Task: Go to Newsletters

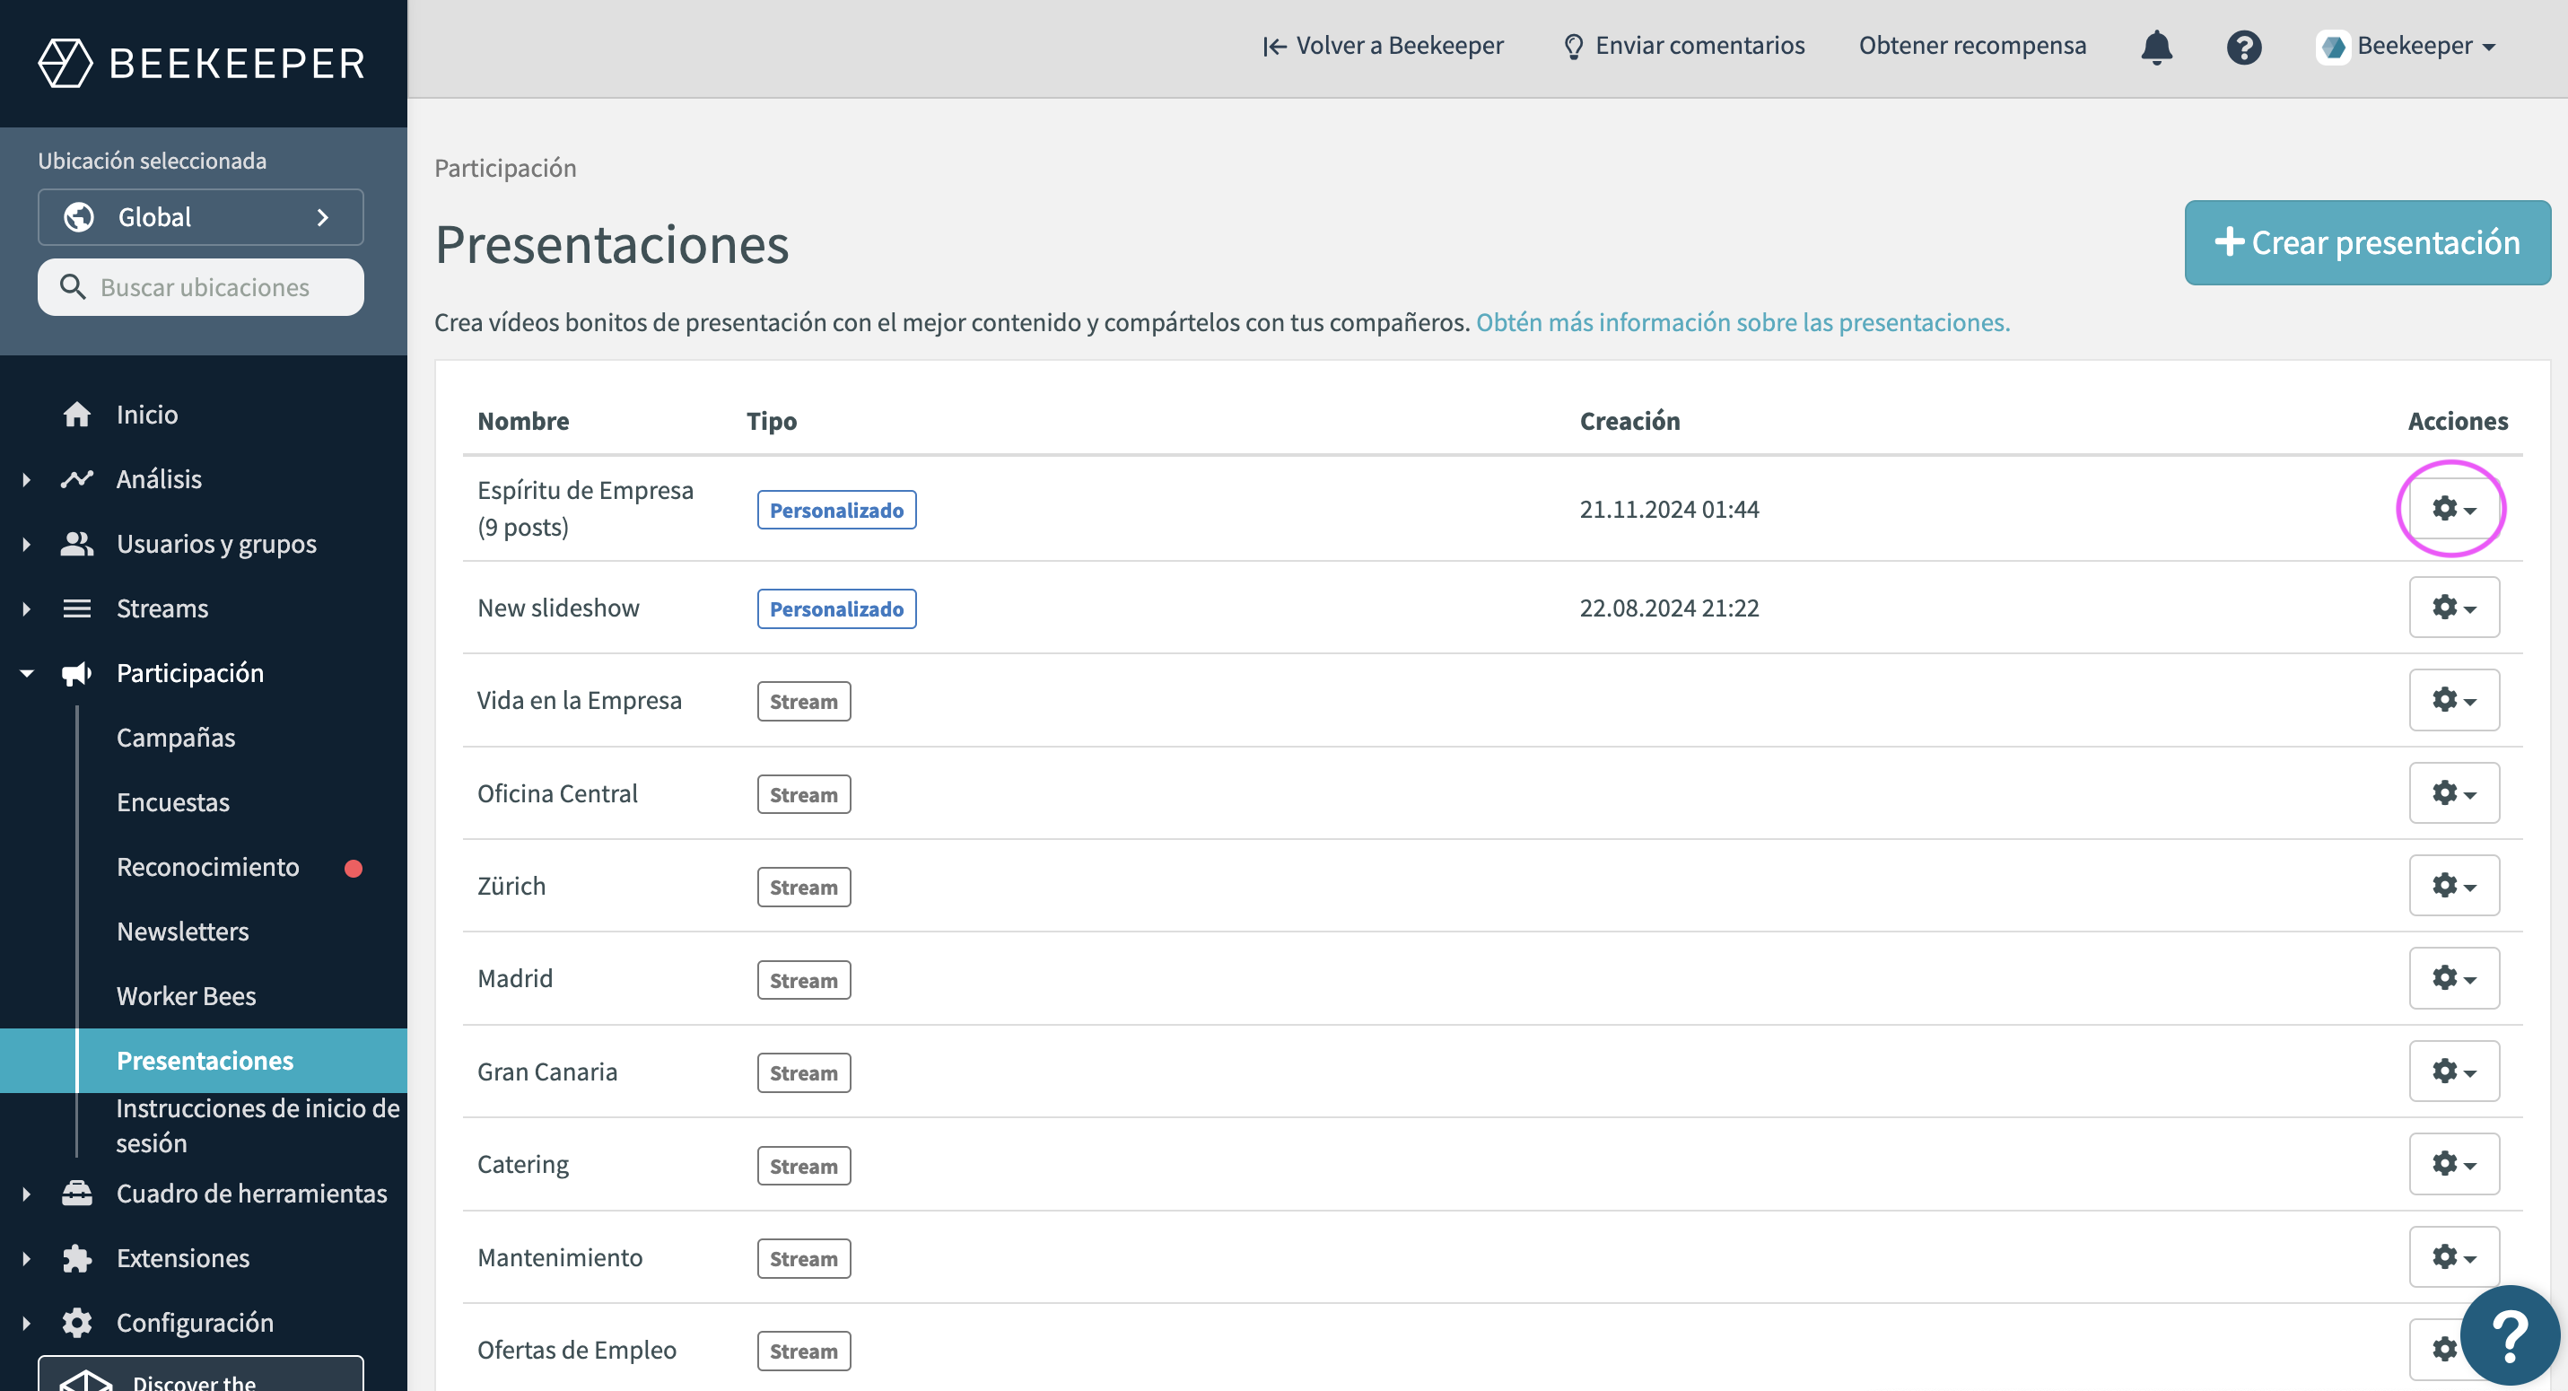Action: (x=182, y=932)
